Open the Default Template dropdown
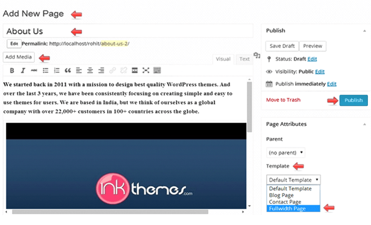This screenshot has height=225, width=371. [294, 180]
